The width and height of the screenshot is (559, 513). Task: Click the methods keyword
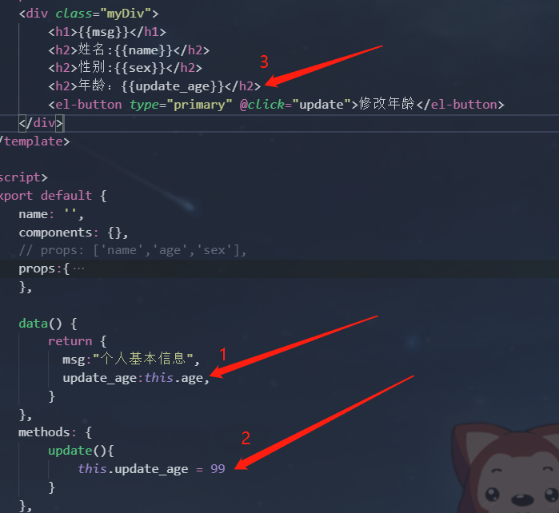(44, 432)
